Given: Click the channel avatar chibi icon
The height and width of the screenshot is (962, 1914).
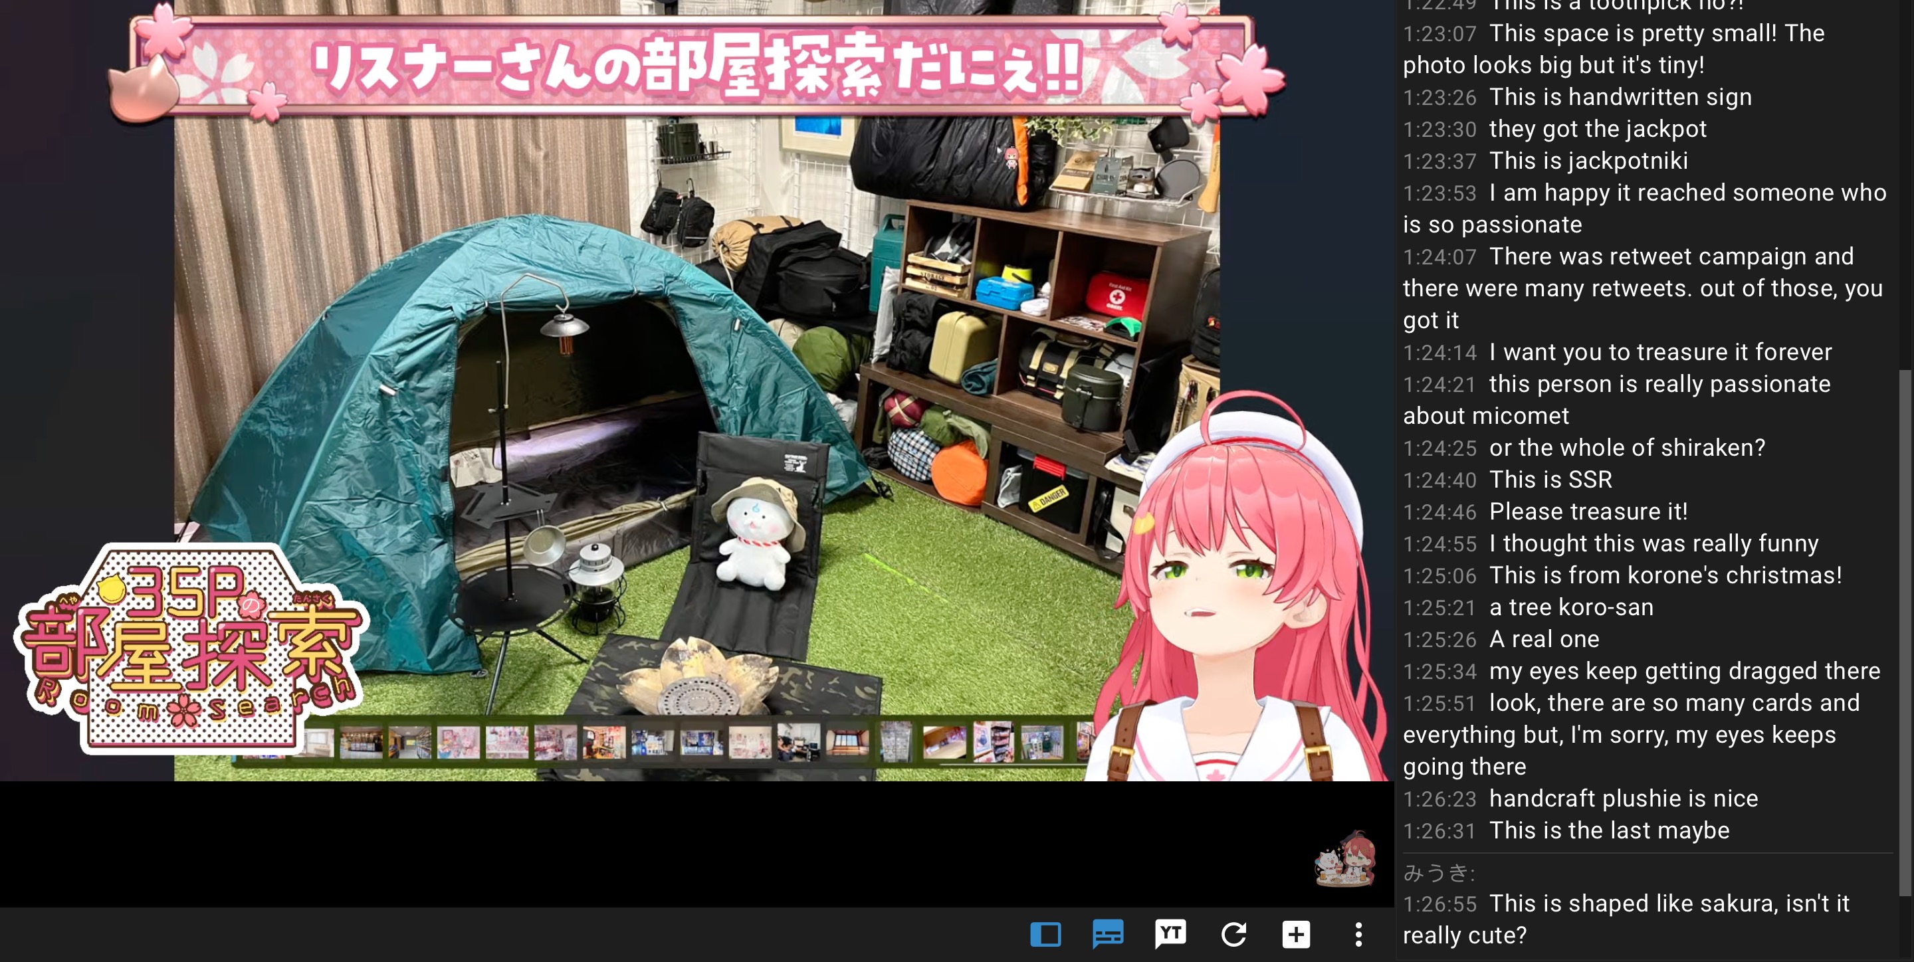Looking at the screenshot, I should (x=1346, y=860).
